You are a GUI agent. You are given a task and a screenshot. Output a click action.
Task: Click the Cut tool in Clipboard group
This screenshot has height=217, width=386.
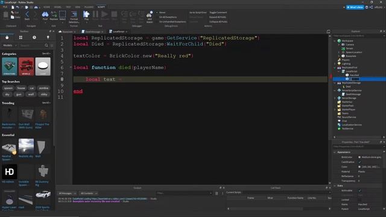pyautogui.click(x=14, y=12)
